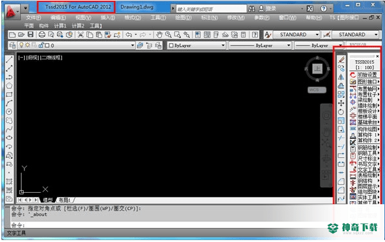Click the Undo arrow icon
Screen dimensions: 385x242
pos(129,35)
